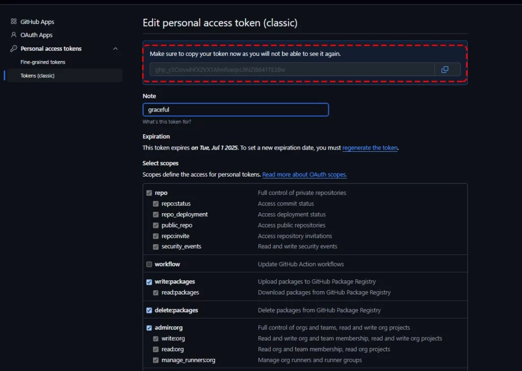Click the 'Update GitHub Action workflows' description
Screen dimensions: 522x371
pyautogui.click(x=301, y=264)
